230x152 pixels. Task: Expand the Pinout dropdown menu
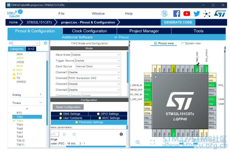pos(122,37)
